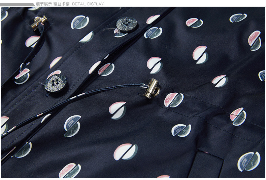Viewport: 266px width, 180px height.
Task: Click the dot print right of center stopper
Action: click(x=173, y=100)
